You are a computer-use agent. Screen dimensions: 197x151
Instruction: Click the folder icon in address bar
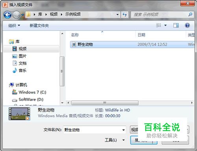(x=28, y=14)
